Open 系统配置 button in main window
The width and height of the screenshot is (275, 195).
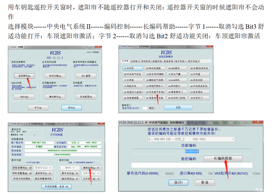(86, 97)
